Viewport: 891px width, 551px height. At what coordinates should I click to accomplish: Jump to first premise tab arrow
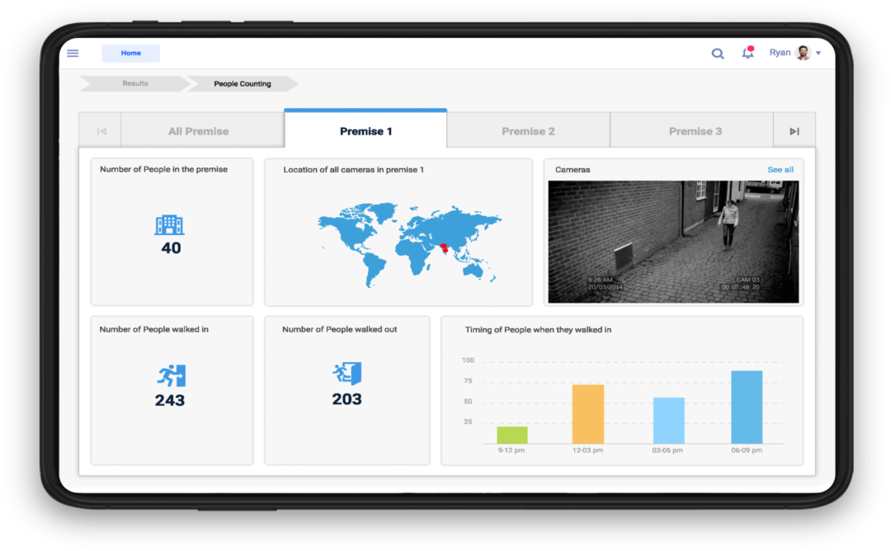101,131
